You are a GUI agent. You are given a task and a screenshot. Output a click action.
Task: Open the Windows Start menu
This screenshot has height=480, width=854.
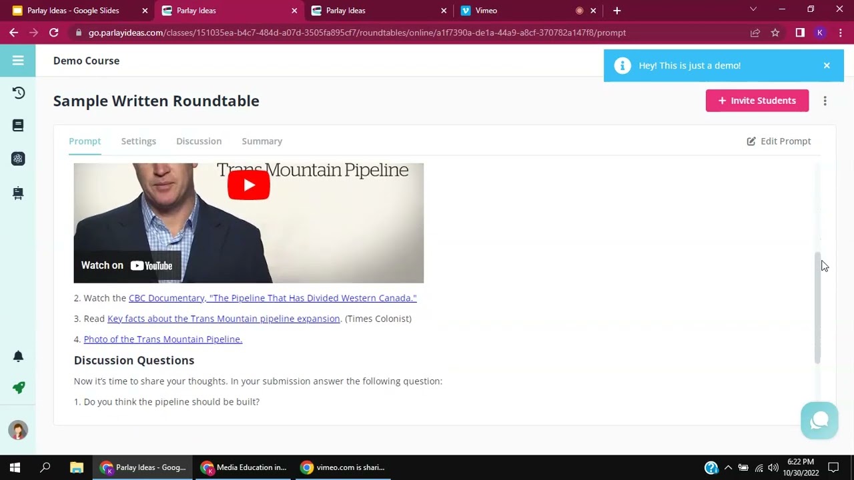15,467
